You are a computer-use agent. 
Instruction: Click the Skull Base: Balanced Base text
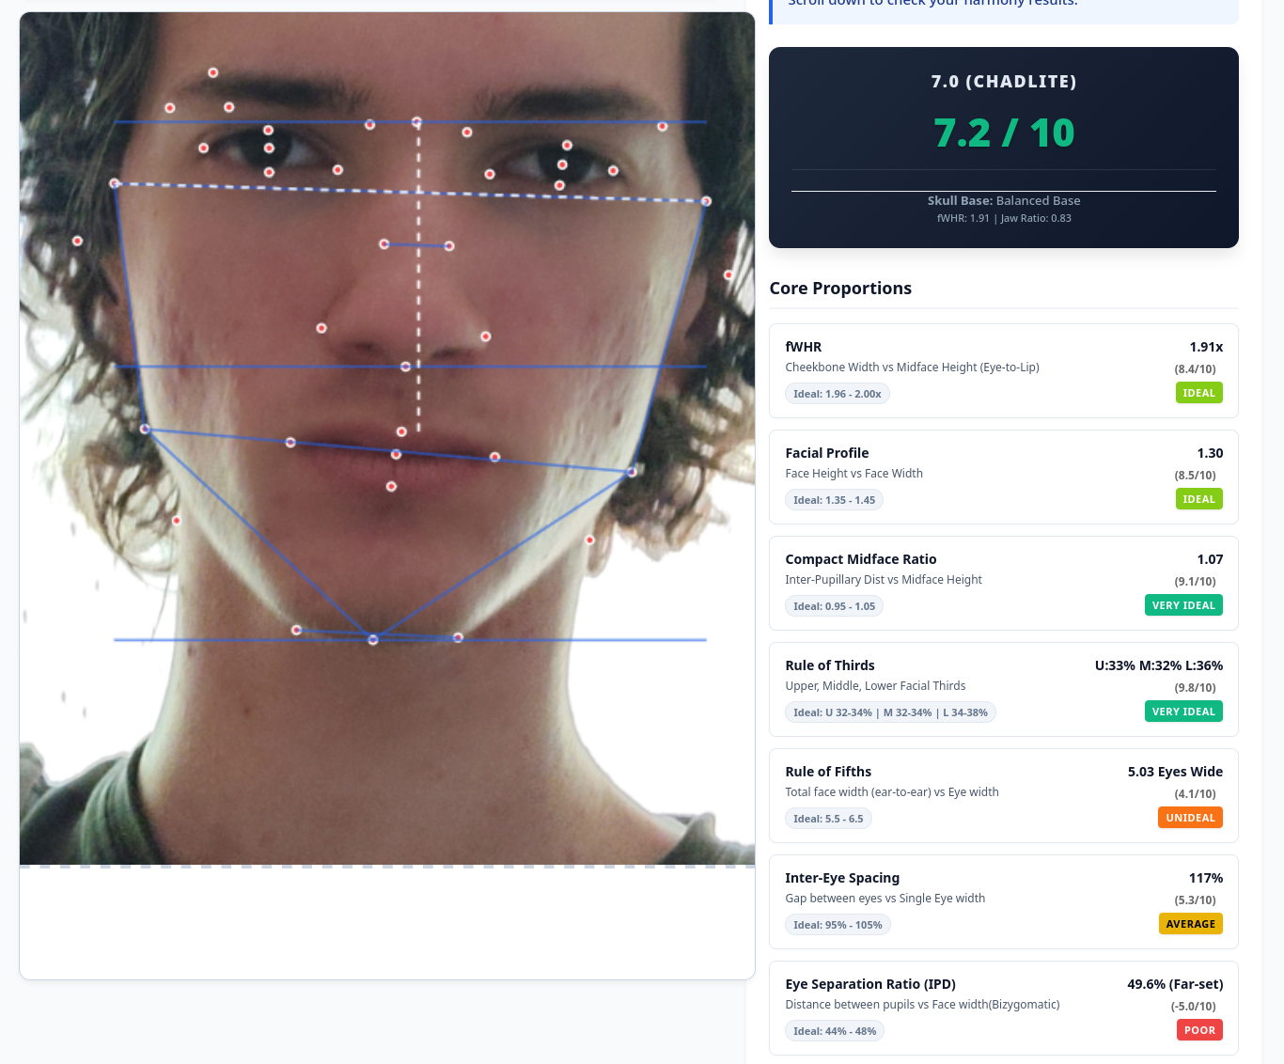click(1003, 200)
